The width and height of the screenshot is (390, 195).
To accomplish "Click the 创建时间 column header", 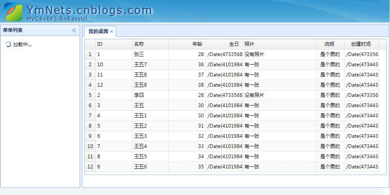I will [361, 44].
